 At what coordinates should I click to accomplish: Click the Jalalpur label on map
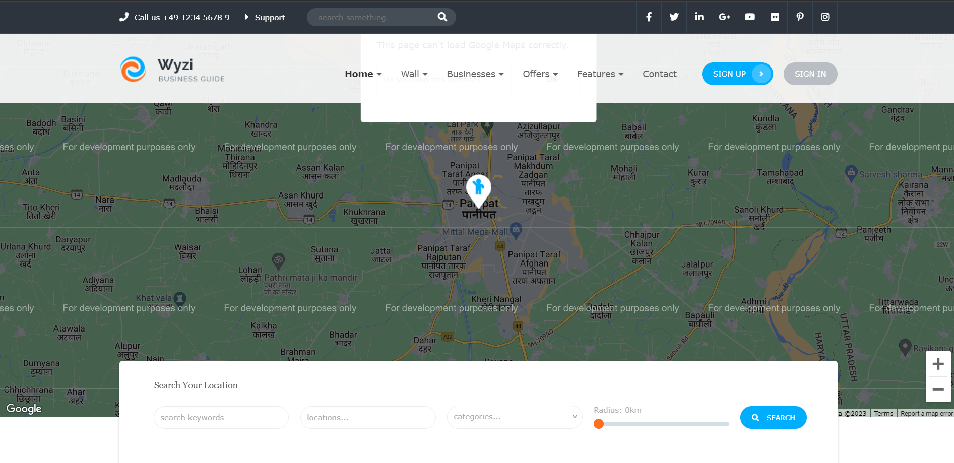click(x=697, y=269)
